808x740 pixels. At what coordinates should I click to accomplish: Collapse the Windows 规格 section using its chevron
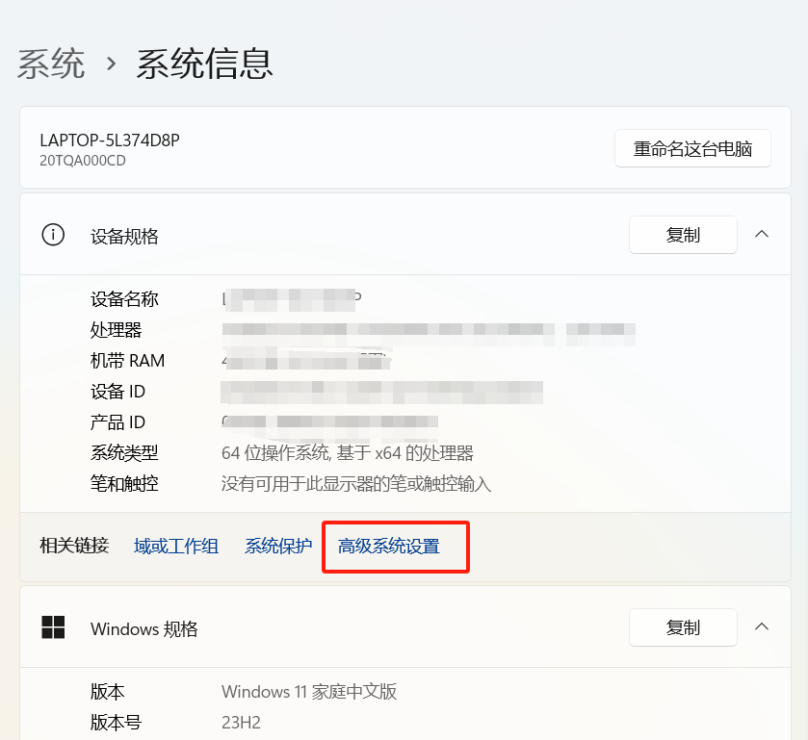click(761, 626)
